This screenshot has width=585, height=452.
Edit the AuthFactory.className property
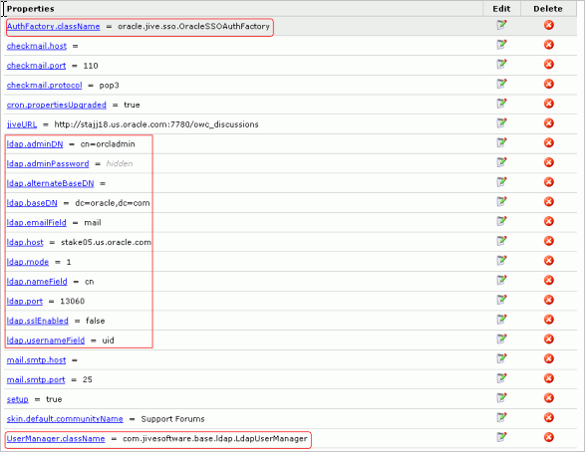tap(502, 25)
